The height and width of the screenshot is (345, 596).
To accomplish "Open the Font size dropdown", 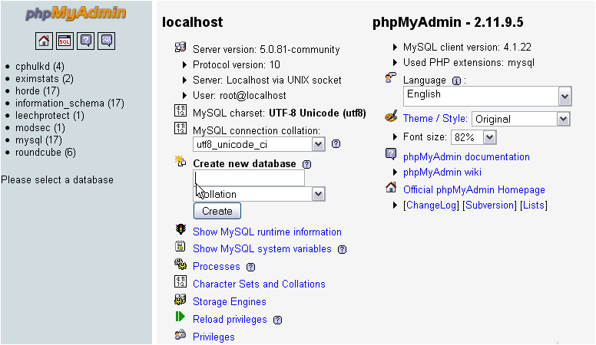I will (474, 137).
